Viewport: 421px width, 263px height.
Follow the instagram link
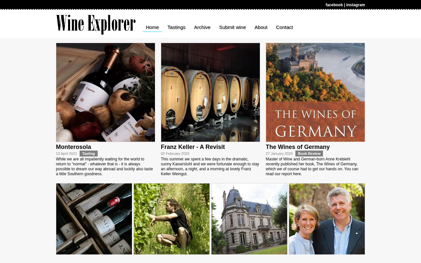[356, 5]
